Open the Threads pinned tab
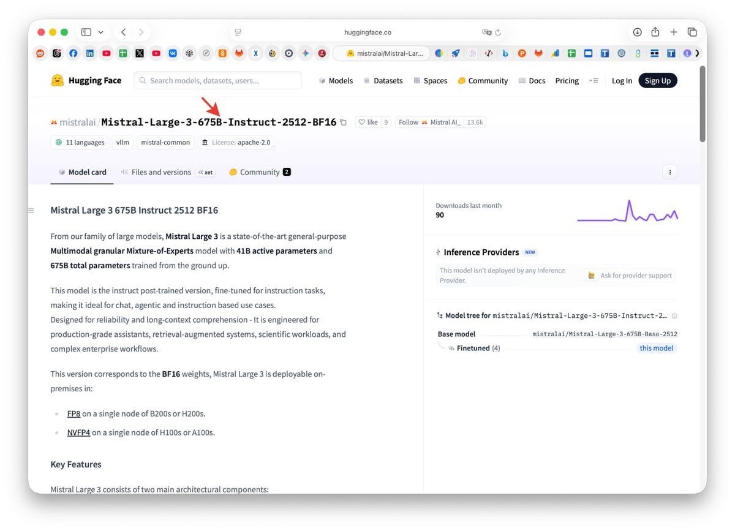This screenshot has height=531, width=735. coord(57,53)
